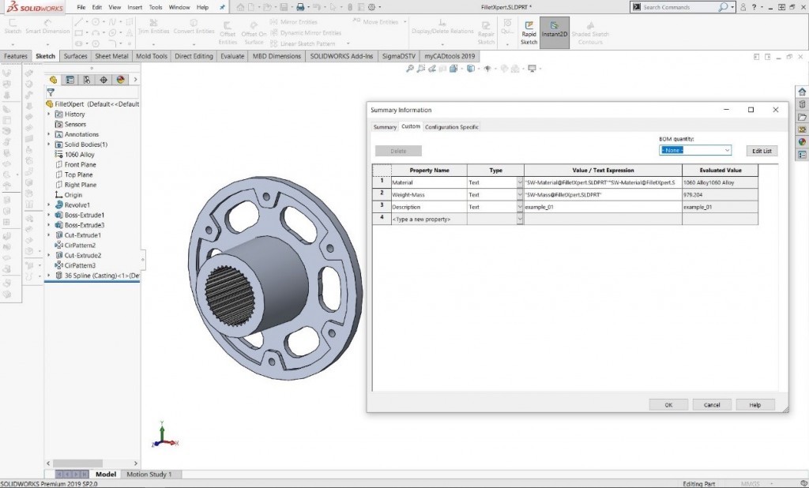Click the OK button
809x488 pixels.
pos(668,405)
